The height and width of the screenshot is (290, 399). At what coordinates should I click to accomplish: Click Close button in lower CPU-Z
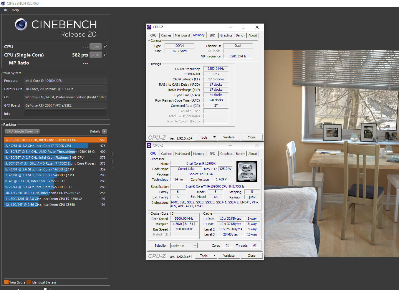click(x=251, y=256)
